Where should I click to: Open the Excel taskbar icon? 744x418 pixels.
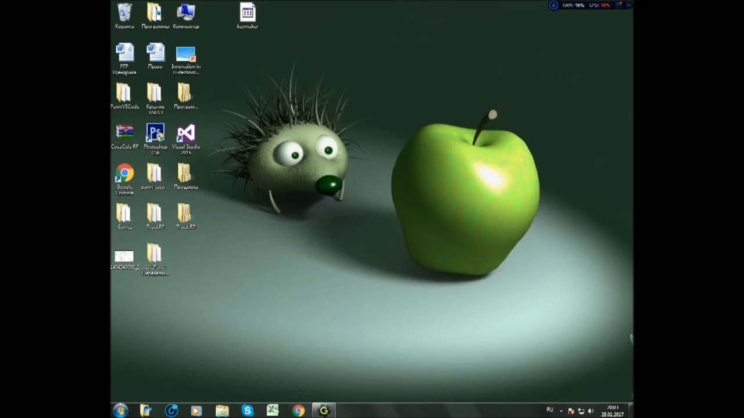click(x=273, y=410)
